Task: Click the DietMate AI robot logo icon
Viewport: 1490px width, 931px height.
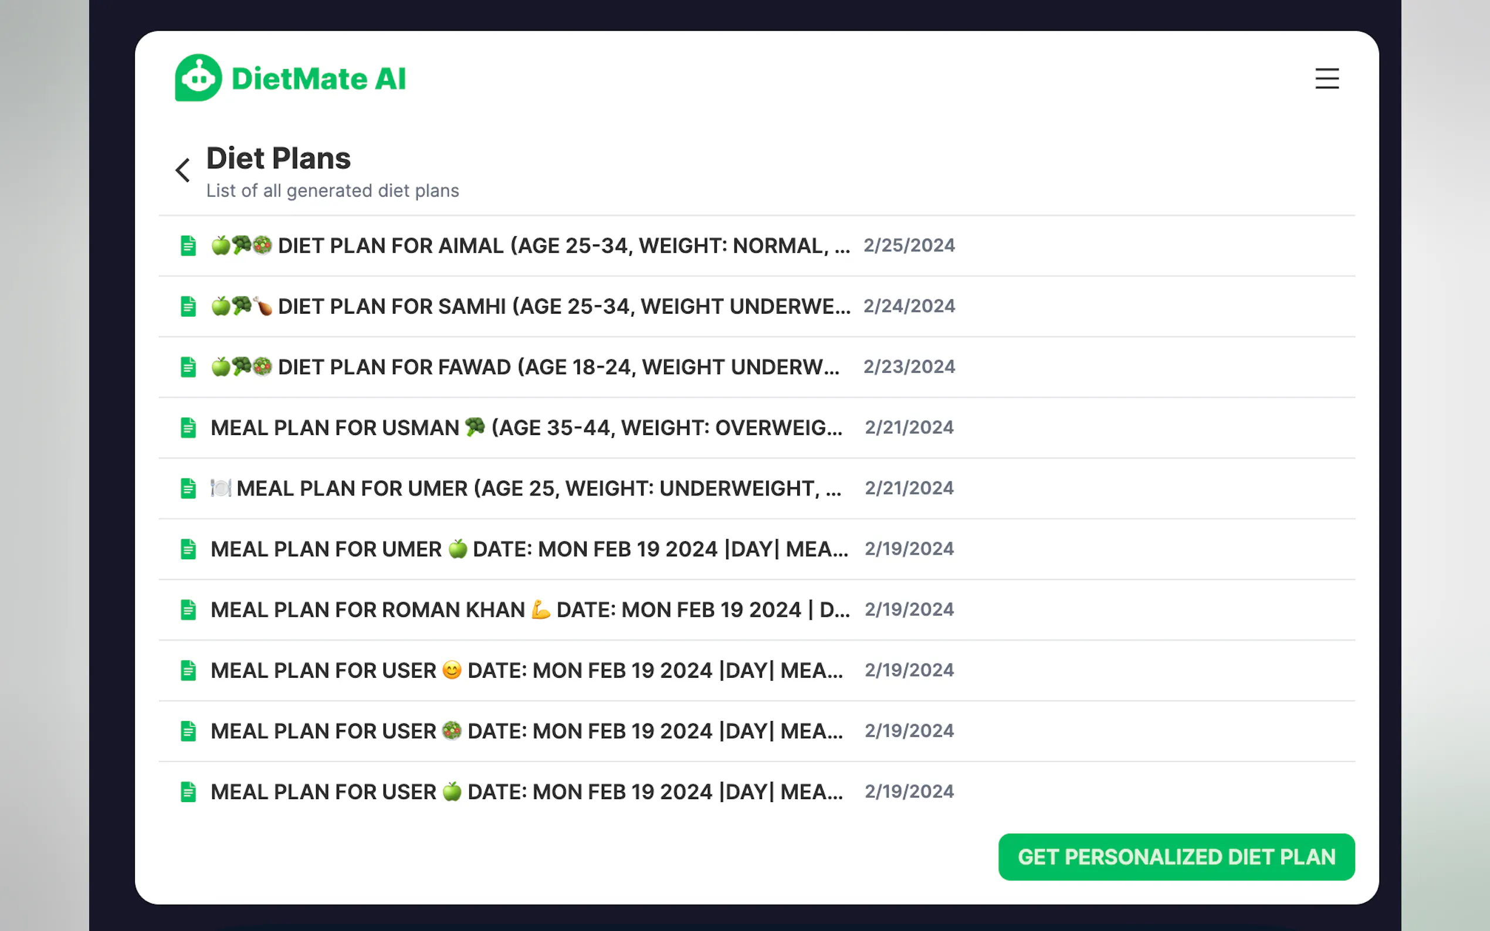Action: coord(198,78)
